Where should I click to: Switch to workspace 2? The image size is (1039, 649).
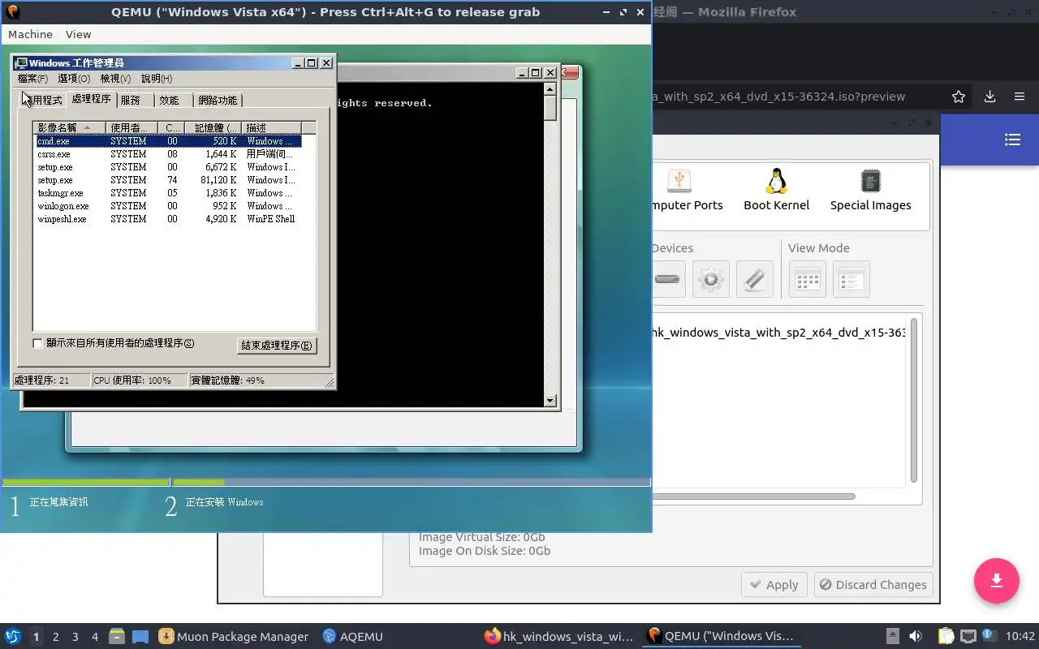[56, 637]
